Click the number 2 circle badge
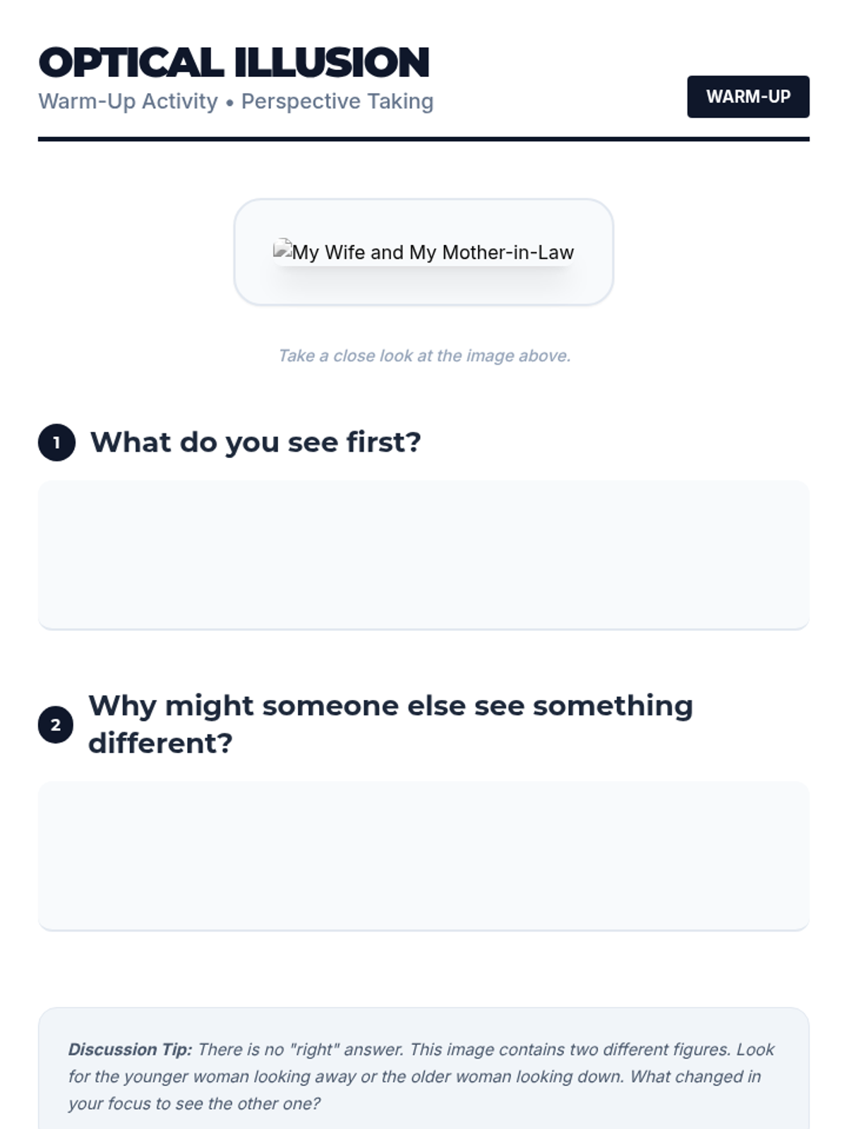This screenshot has height=1129, width=847. (x=56, y=725)
